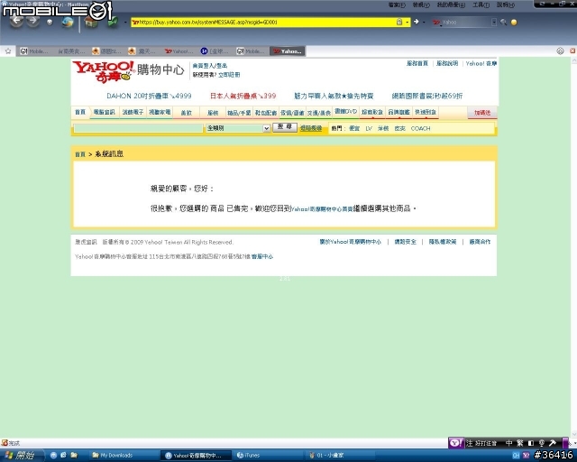This screenshot has width=577, height=462.
Task: Click the 客服中心 link in the footer address
Action: coord(262,256)
